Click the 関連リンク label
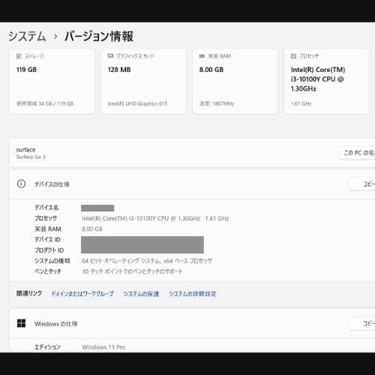The height and width of the screenshot is (375, 375). [x=29, y=293]
